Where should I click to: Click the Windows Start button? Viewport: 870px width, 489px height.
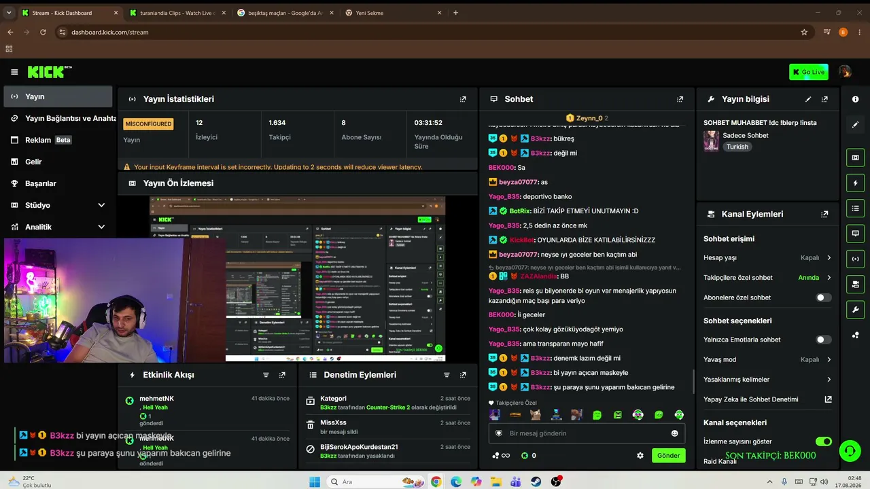click(x=314, y=482)
